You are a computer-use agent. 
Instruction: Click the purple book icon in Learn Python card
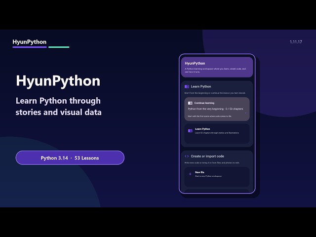coord(190,131)
